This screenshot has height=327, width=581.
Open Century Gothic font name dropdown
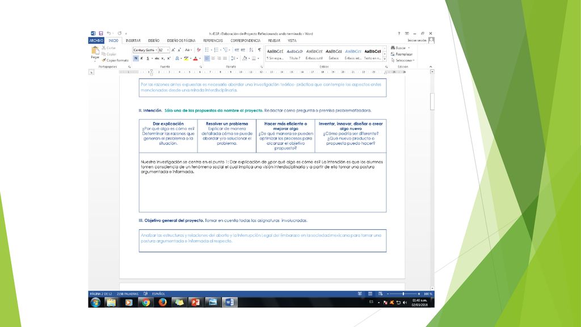157,50
